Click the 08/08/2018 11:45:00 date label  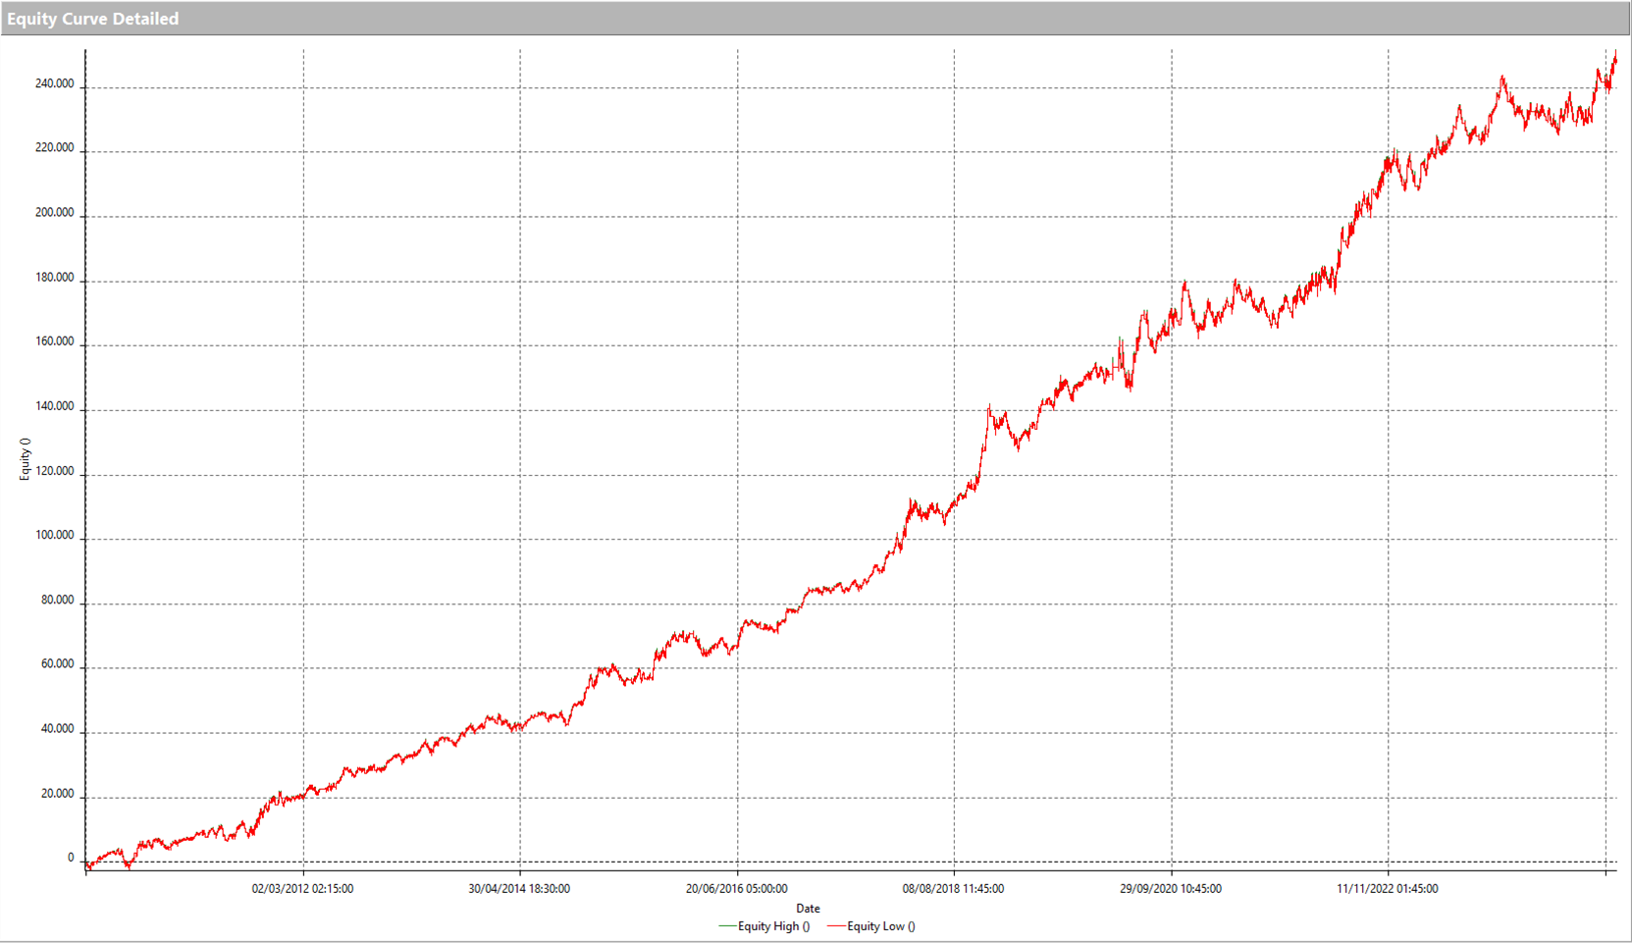(953, 889)
